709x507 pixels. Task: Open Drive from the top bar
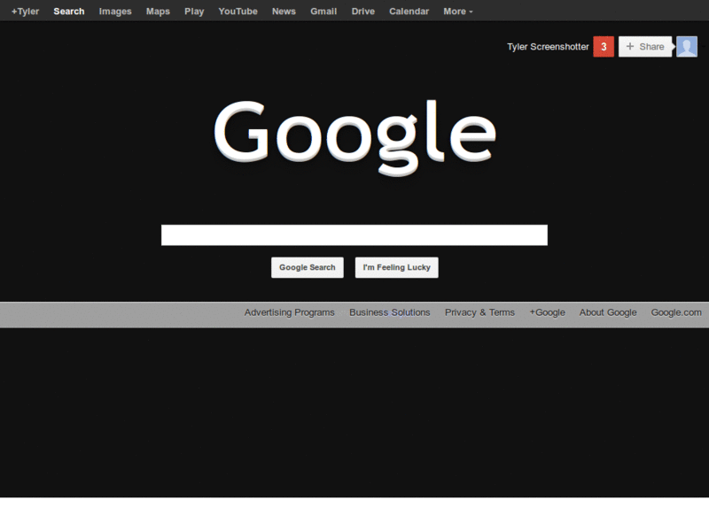363,12
